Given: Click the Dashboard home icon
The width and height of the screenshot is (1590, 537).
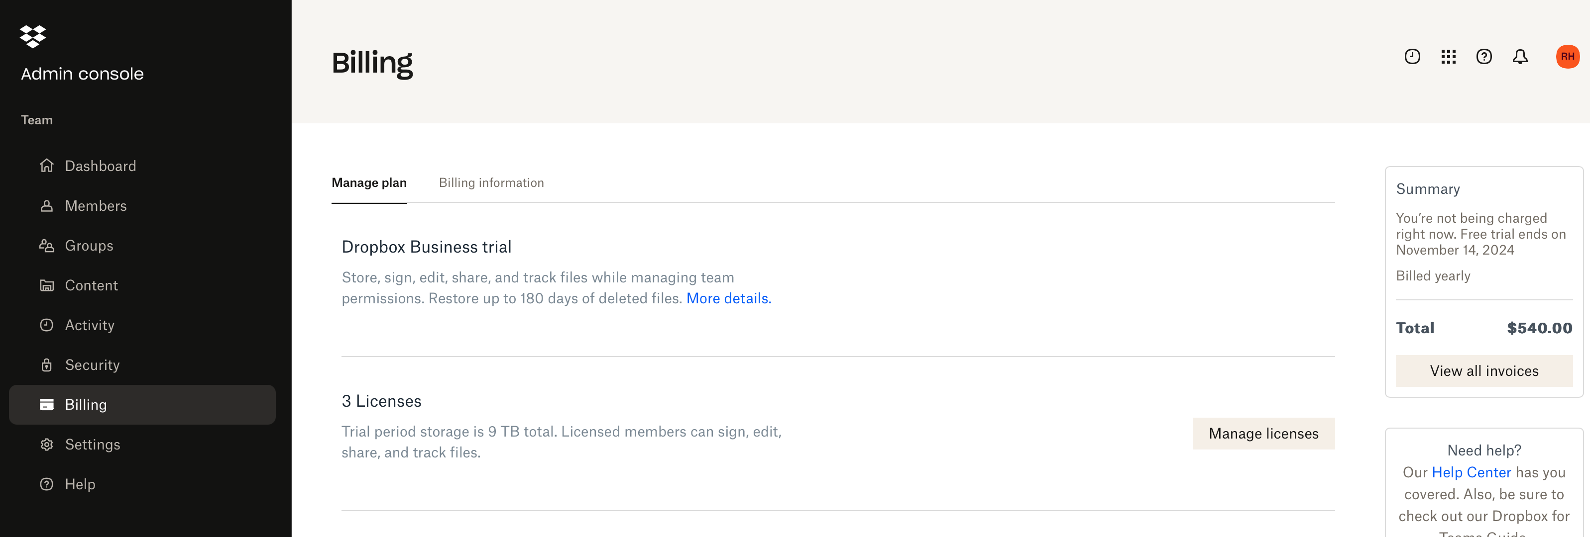Looking at the screenshot, I should [47, 166].
